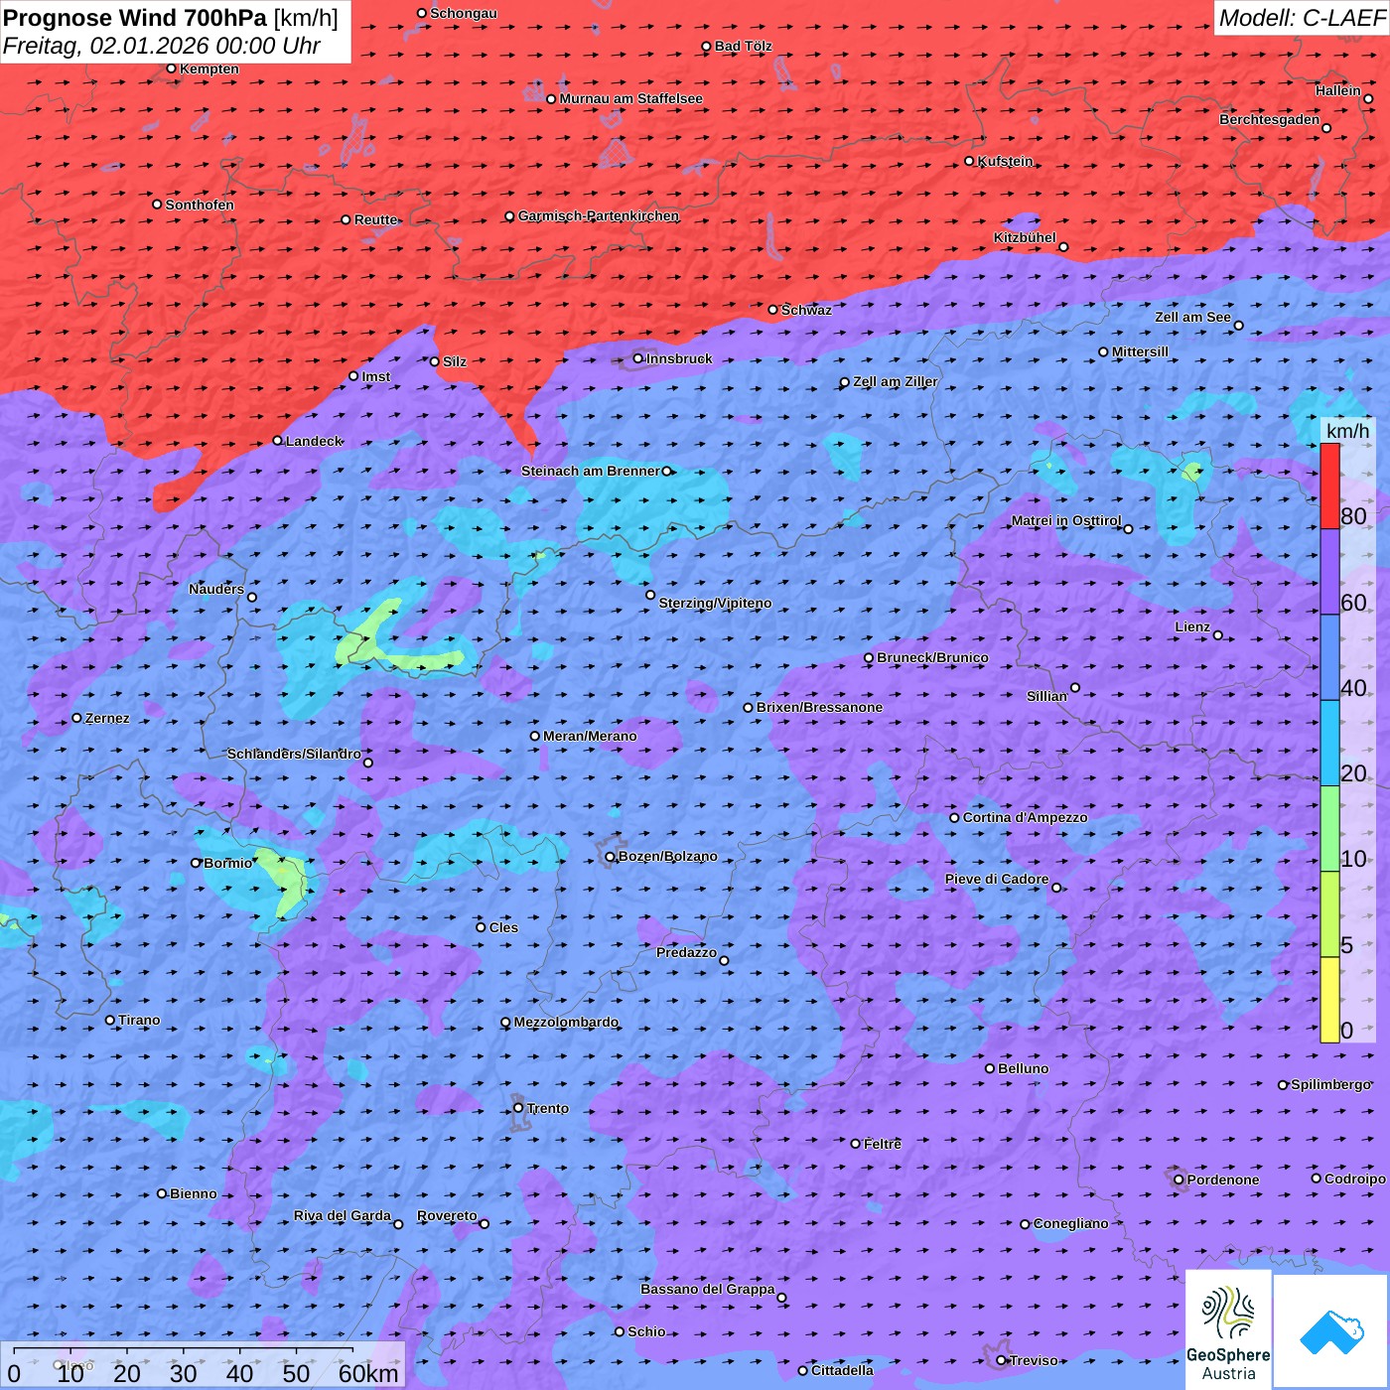Click the Bassano del Grappa label
Image resolution: width=1390 pixels, height=1390 pixels.
[x=707, y=1289]
